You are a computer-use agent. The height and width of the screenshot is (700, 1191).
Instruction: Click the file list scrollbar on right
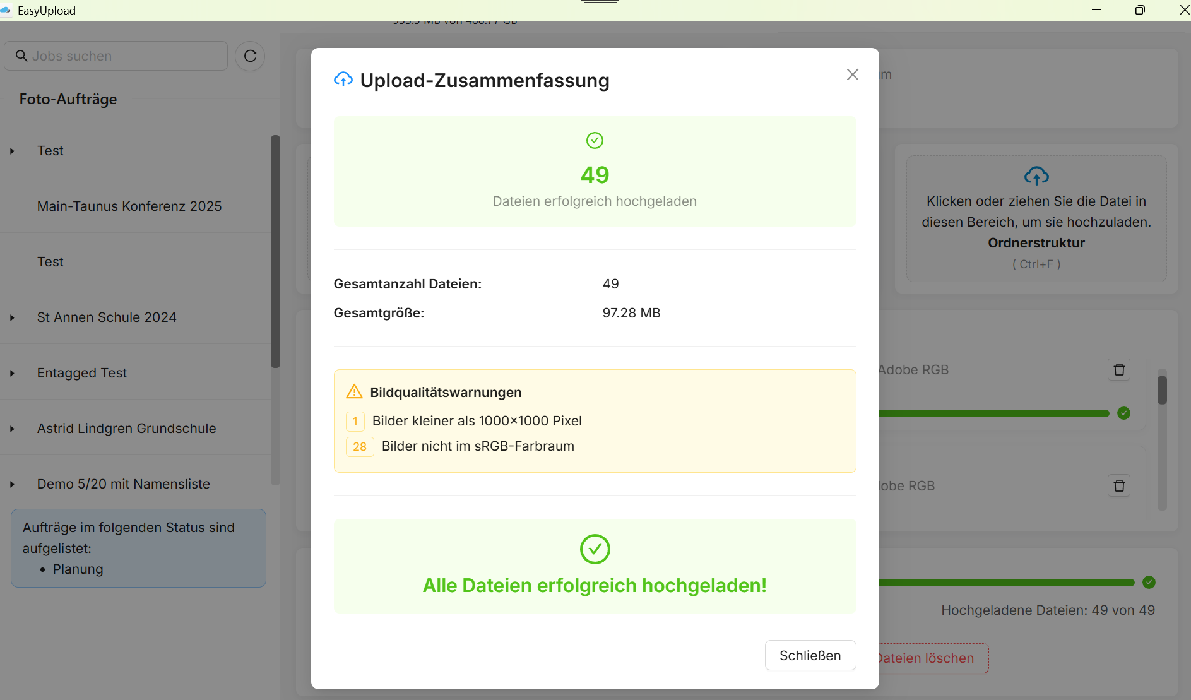tap(1162, 390)
